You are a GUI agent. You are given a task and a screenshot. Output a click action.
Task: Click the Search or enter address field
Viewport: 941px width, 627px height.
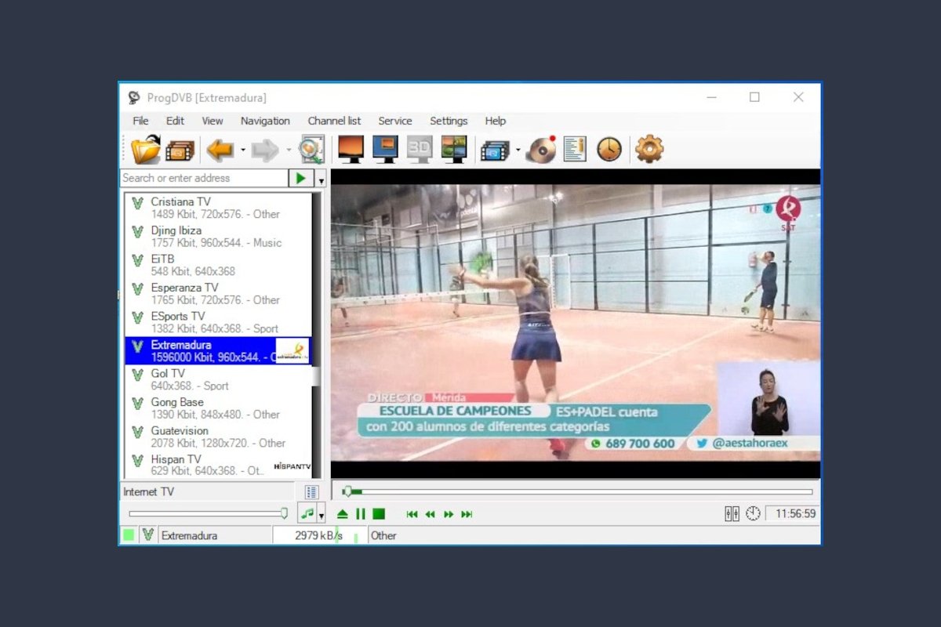pyautogui.click(x=204, y=178)
